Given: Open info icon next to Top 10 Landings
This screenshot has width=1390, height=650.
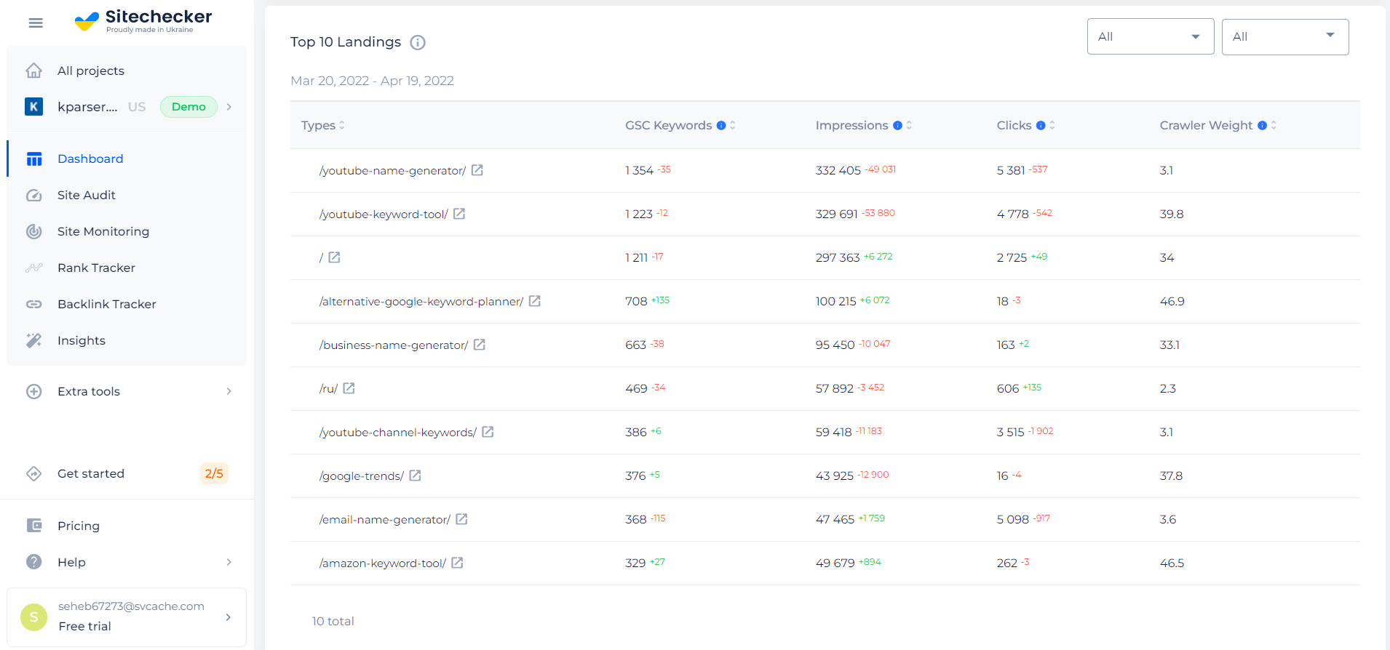Looking at the screenshot, I should point(418,42).
